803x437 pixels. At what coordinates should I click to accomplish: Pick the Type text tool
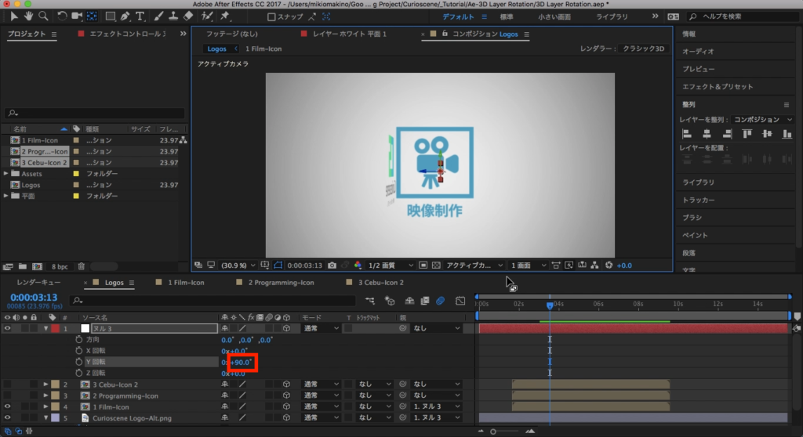[x=140, y=16]
